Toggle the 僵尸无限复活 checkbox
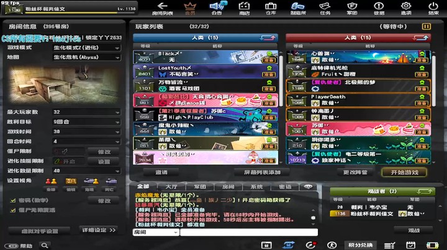447x250 pixels. pyautogui.click(x=12, y=210)
